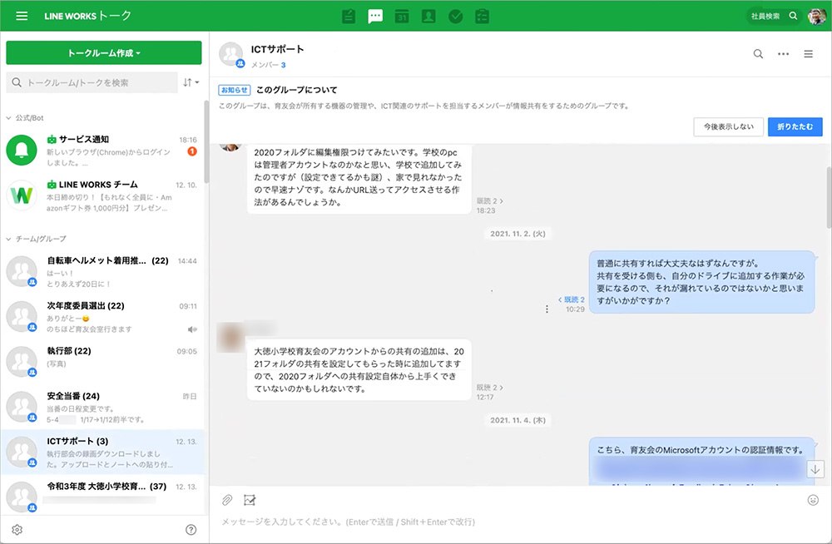832x544 pixels.
Task: Open the talk room sort order dropdown
Action: 191,82
